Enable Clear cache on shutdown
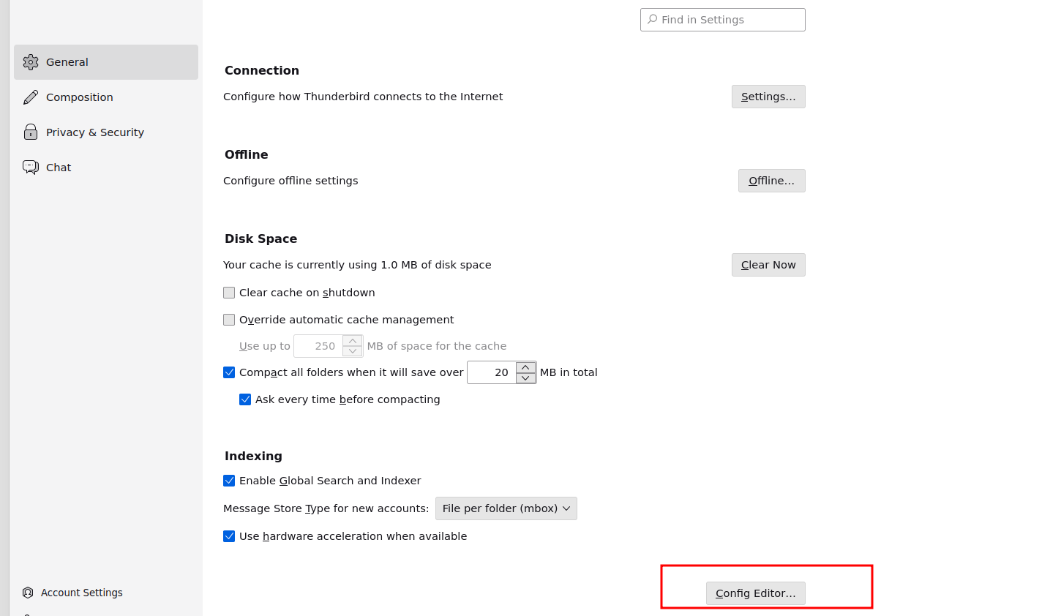Screen dimensions: 1061x616 point(229,293)
